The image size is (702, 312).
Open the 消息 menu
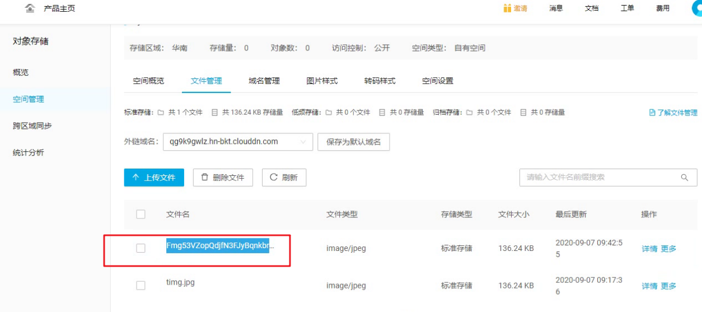pyautogui.click(x=556, y=8)
